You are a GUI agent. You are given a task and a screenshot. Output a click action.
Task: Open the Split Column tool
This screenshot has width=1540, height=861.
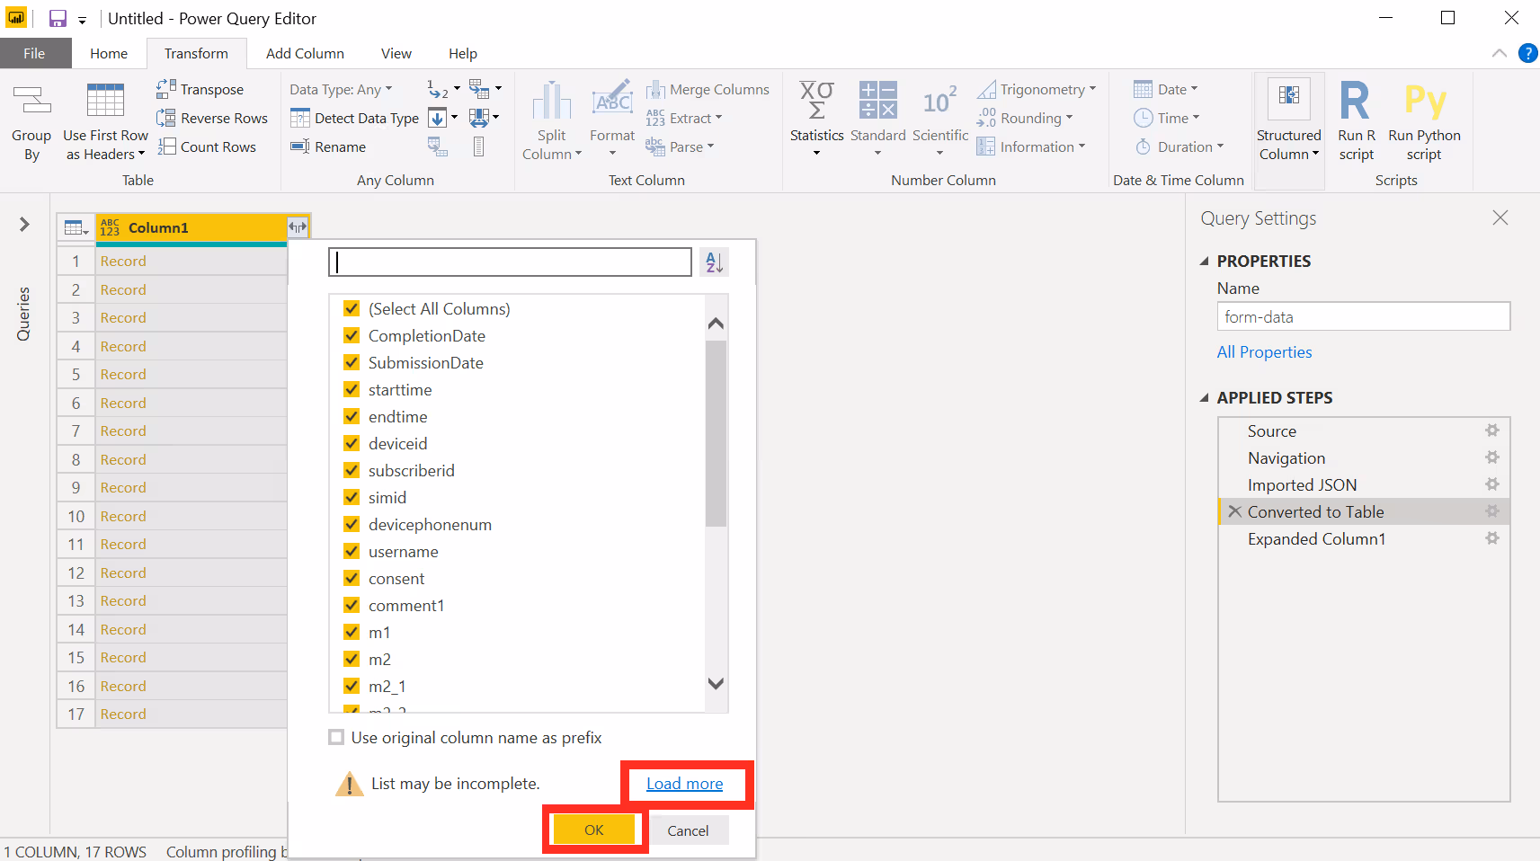[552, 121]
